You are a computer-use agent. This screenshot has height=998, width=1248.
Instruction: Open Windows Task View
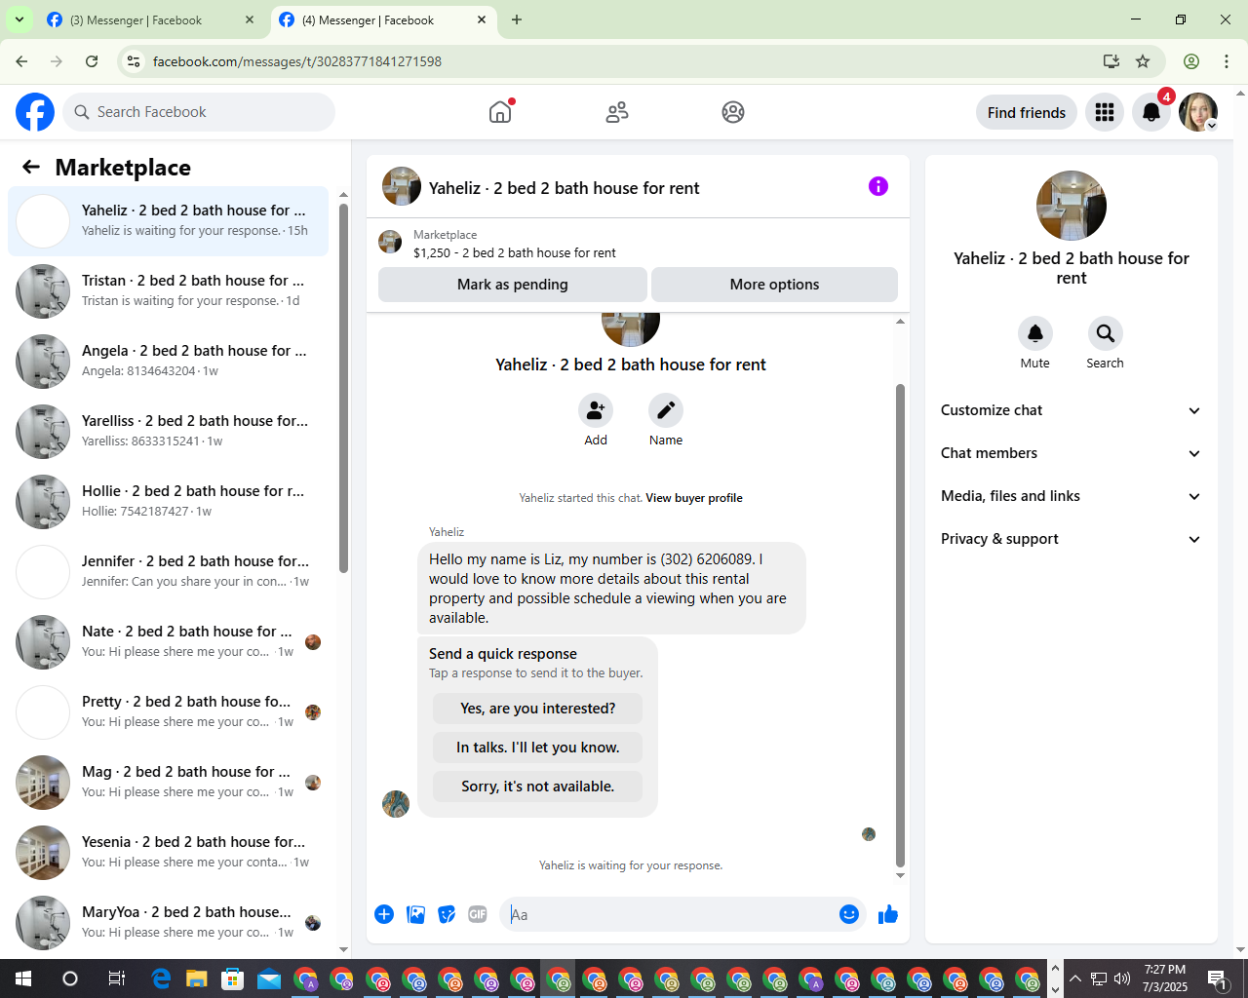[116, 979]
